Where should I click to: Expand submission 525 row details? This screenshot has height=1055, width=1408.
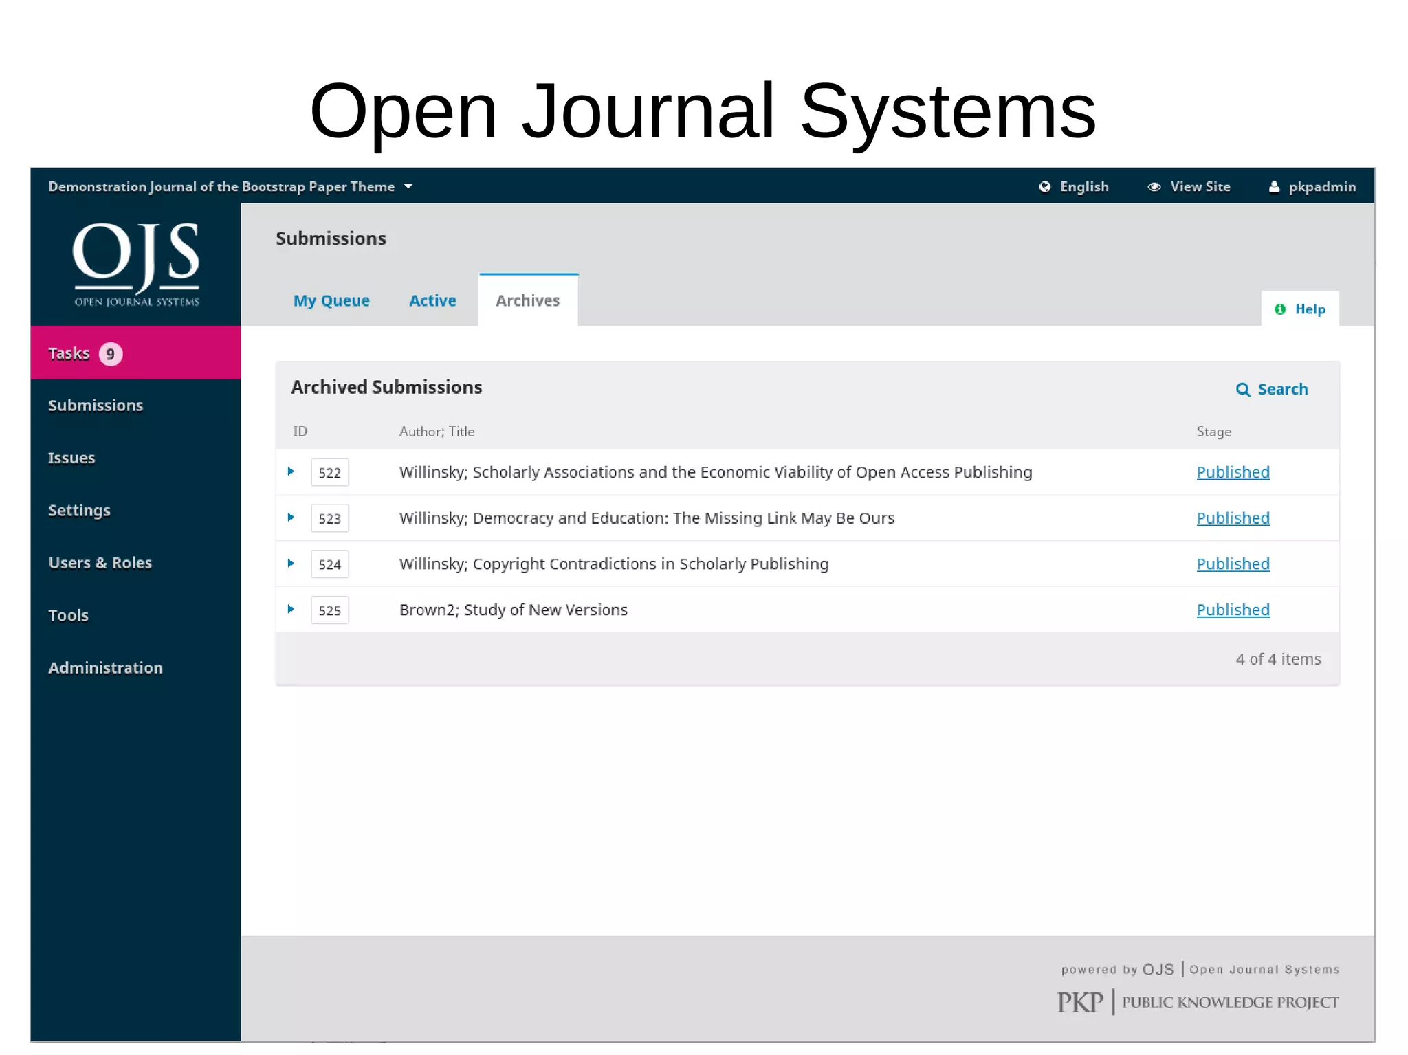[x=291, y=609]
